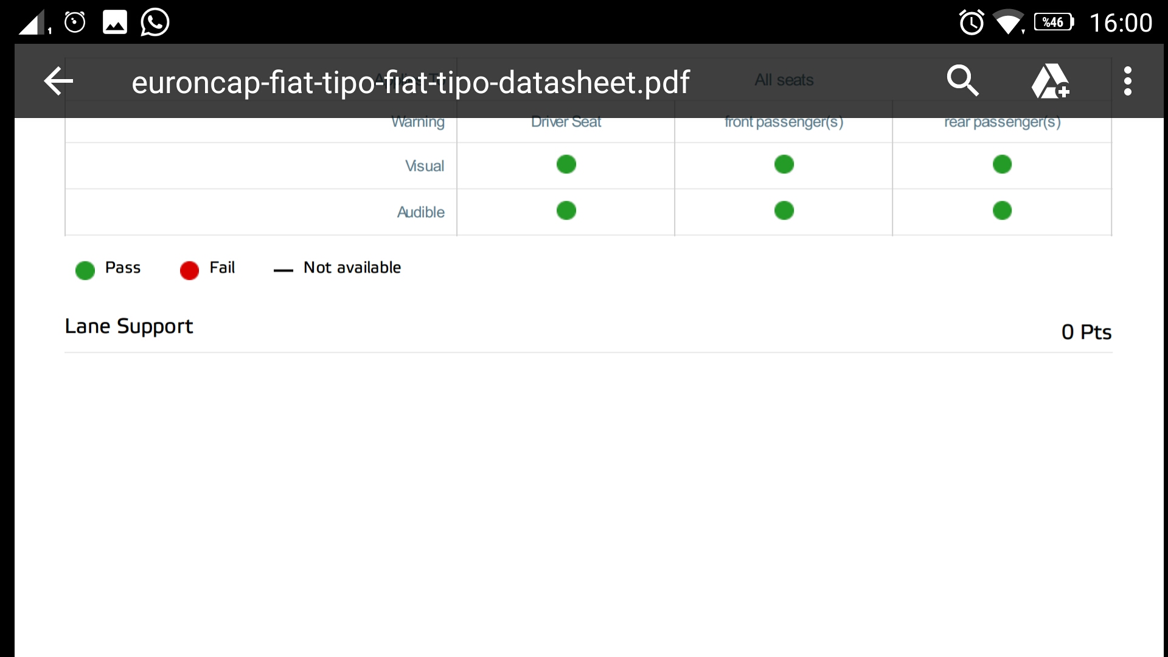1168x657 pixels.
Task: Open search in the PDF viewer
Action: pos(962,81)
